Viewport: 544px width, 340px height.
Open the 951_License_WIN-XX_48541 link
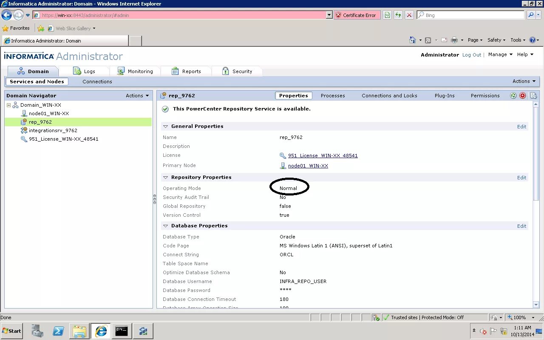coord(323,156)
